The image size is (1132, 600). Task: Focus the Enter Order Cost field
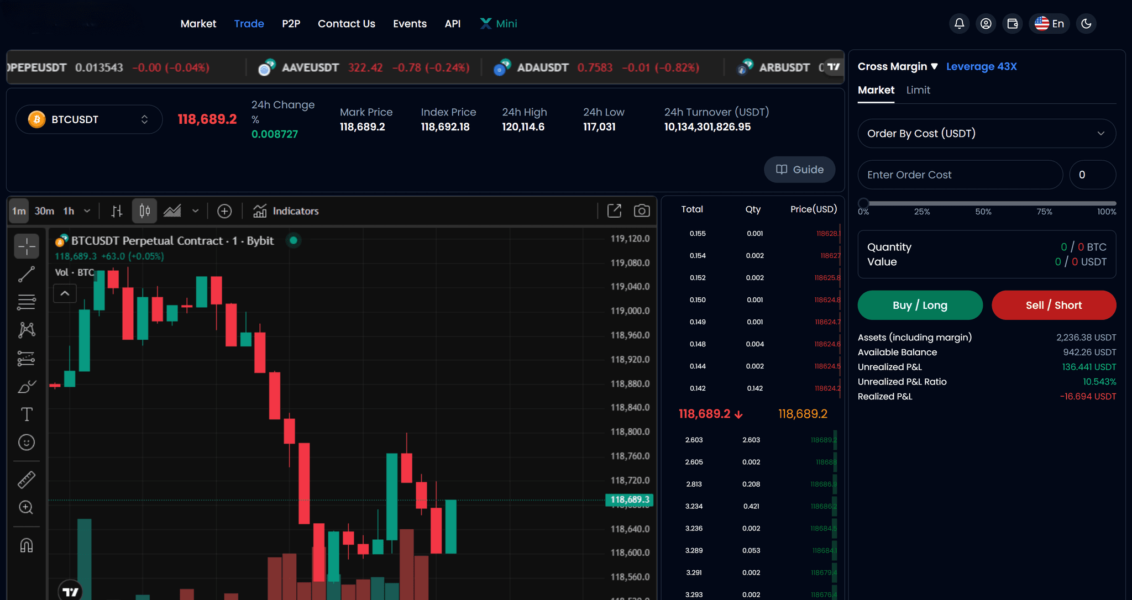tap(960, 175)
